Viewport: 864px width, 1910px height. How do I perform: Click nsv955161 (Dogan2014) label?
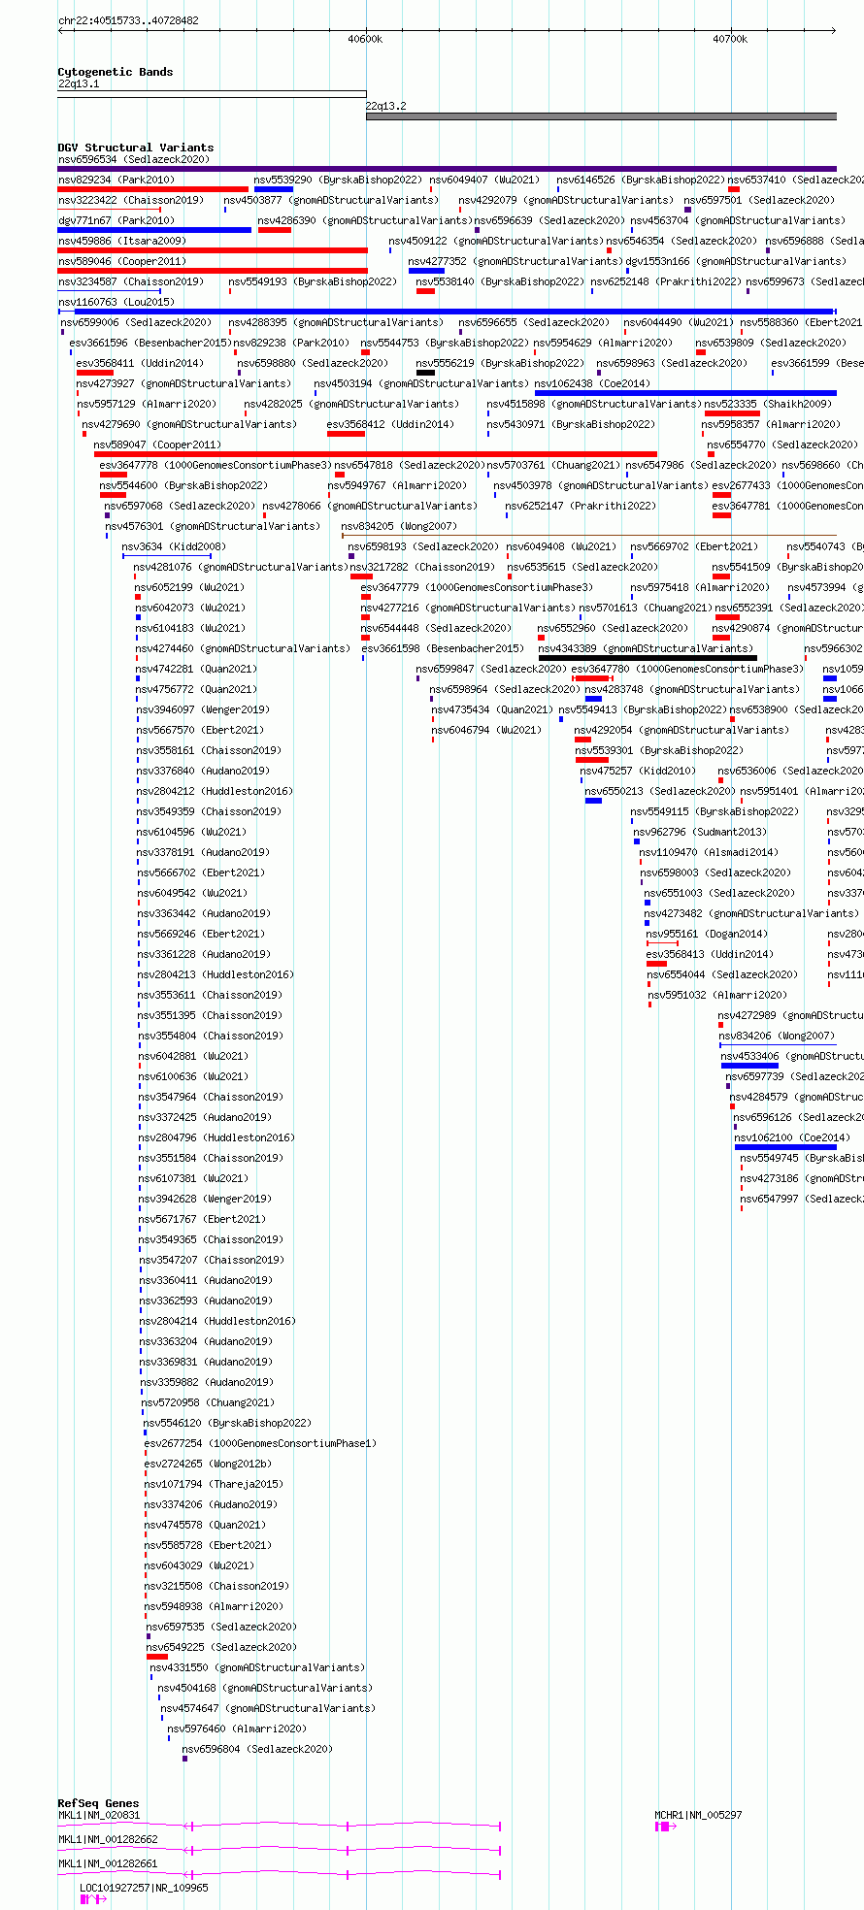point(707,934)
